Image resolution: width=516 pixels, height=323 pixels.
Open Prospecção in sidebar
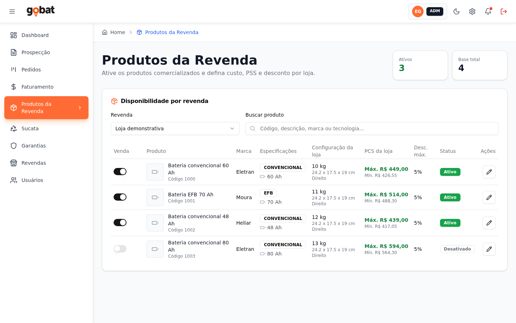click(47, 52)
